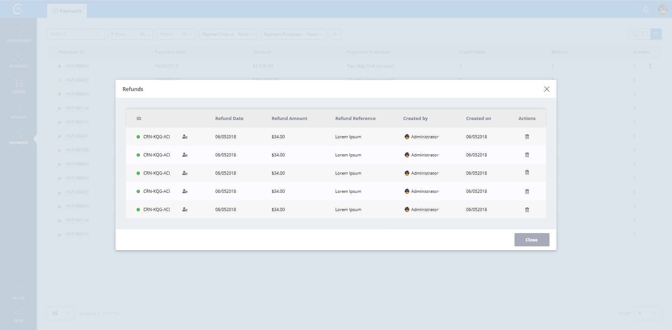Screen dimensions: 672x330
Task: Open the user avatar profile menu
Action: (663, 9)
